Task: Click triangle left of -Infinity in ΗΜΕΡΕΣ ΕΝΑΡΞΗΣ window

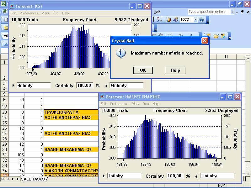Action: (x=104, y=176)
